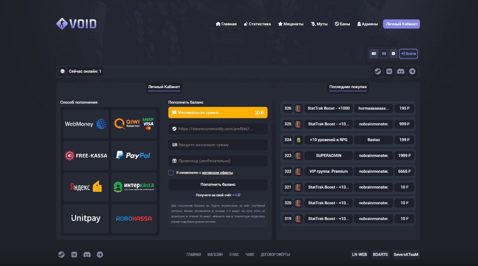The height and width of the screenshot is (266, 478).
Task: Click the Telegram icon in the footer
Action: (x=100, y=254)
